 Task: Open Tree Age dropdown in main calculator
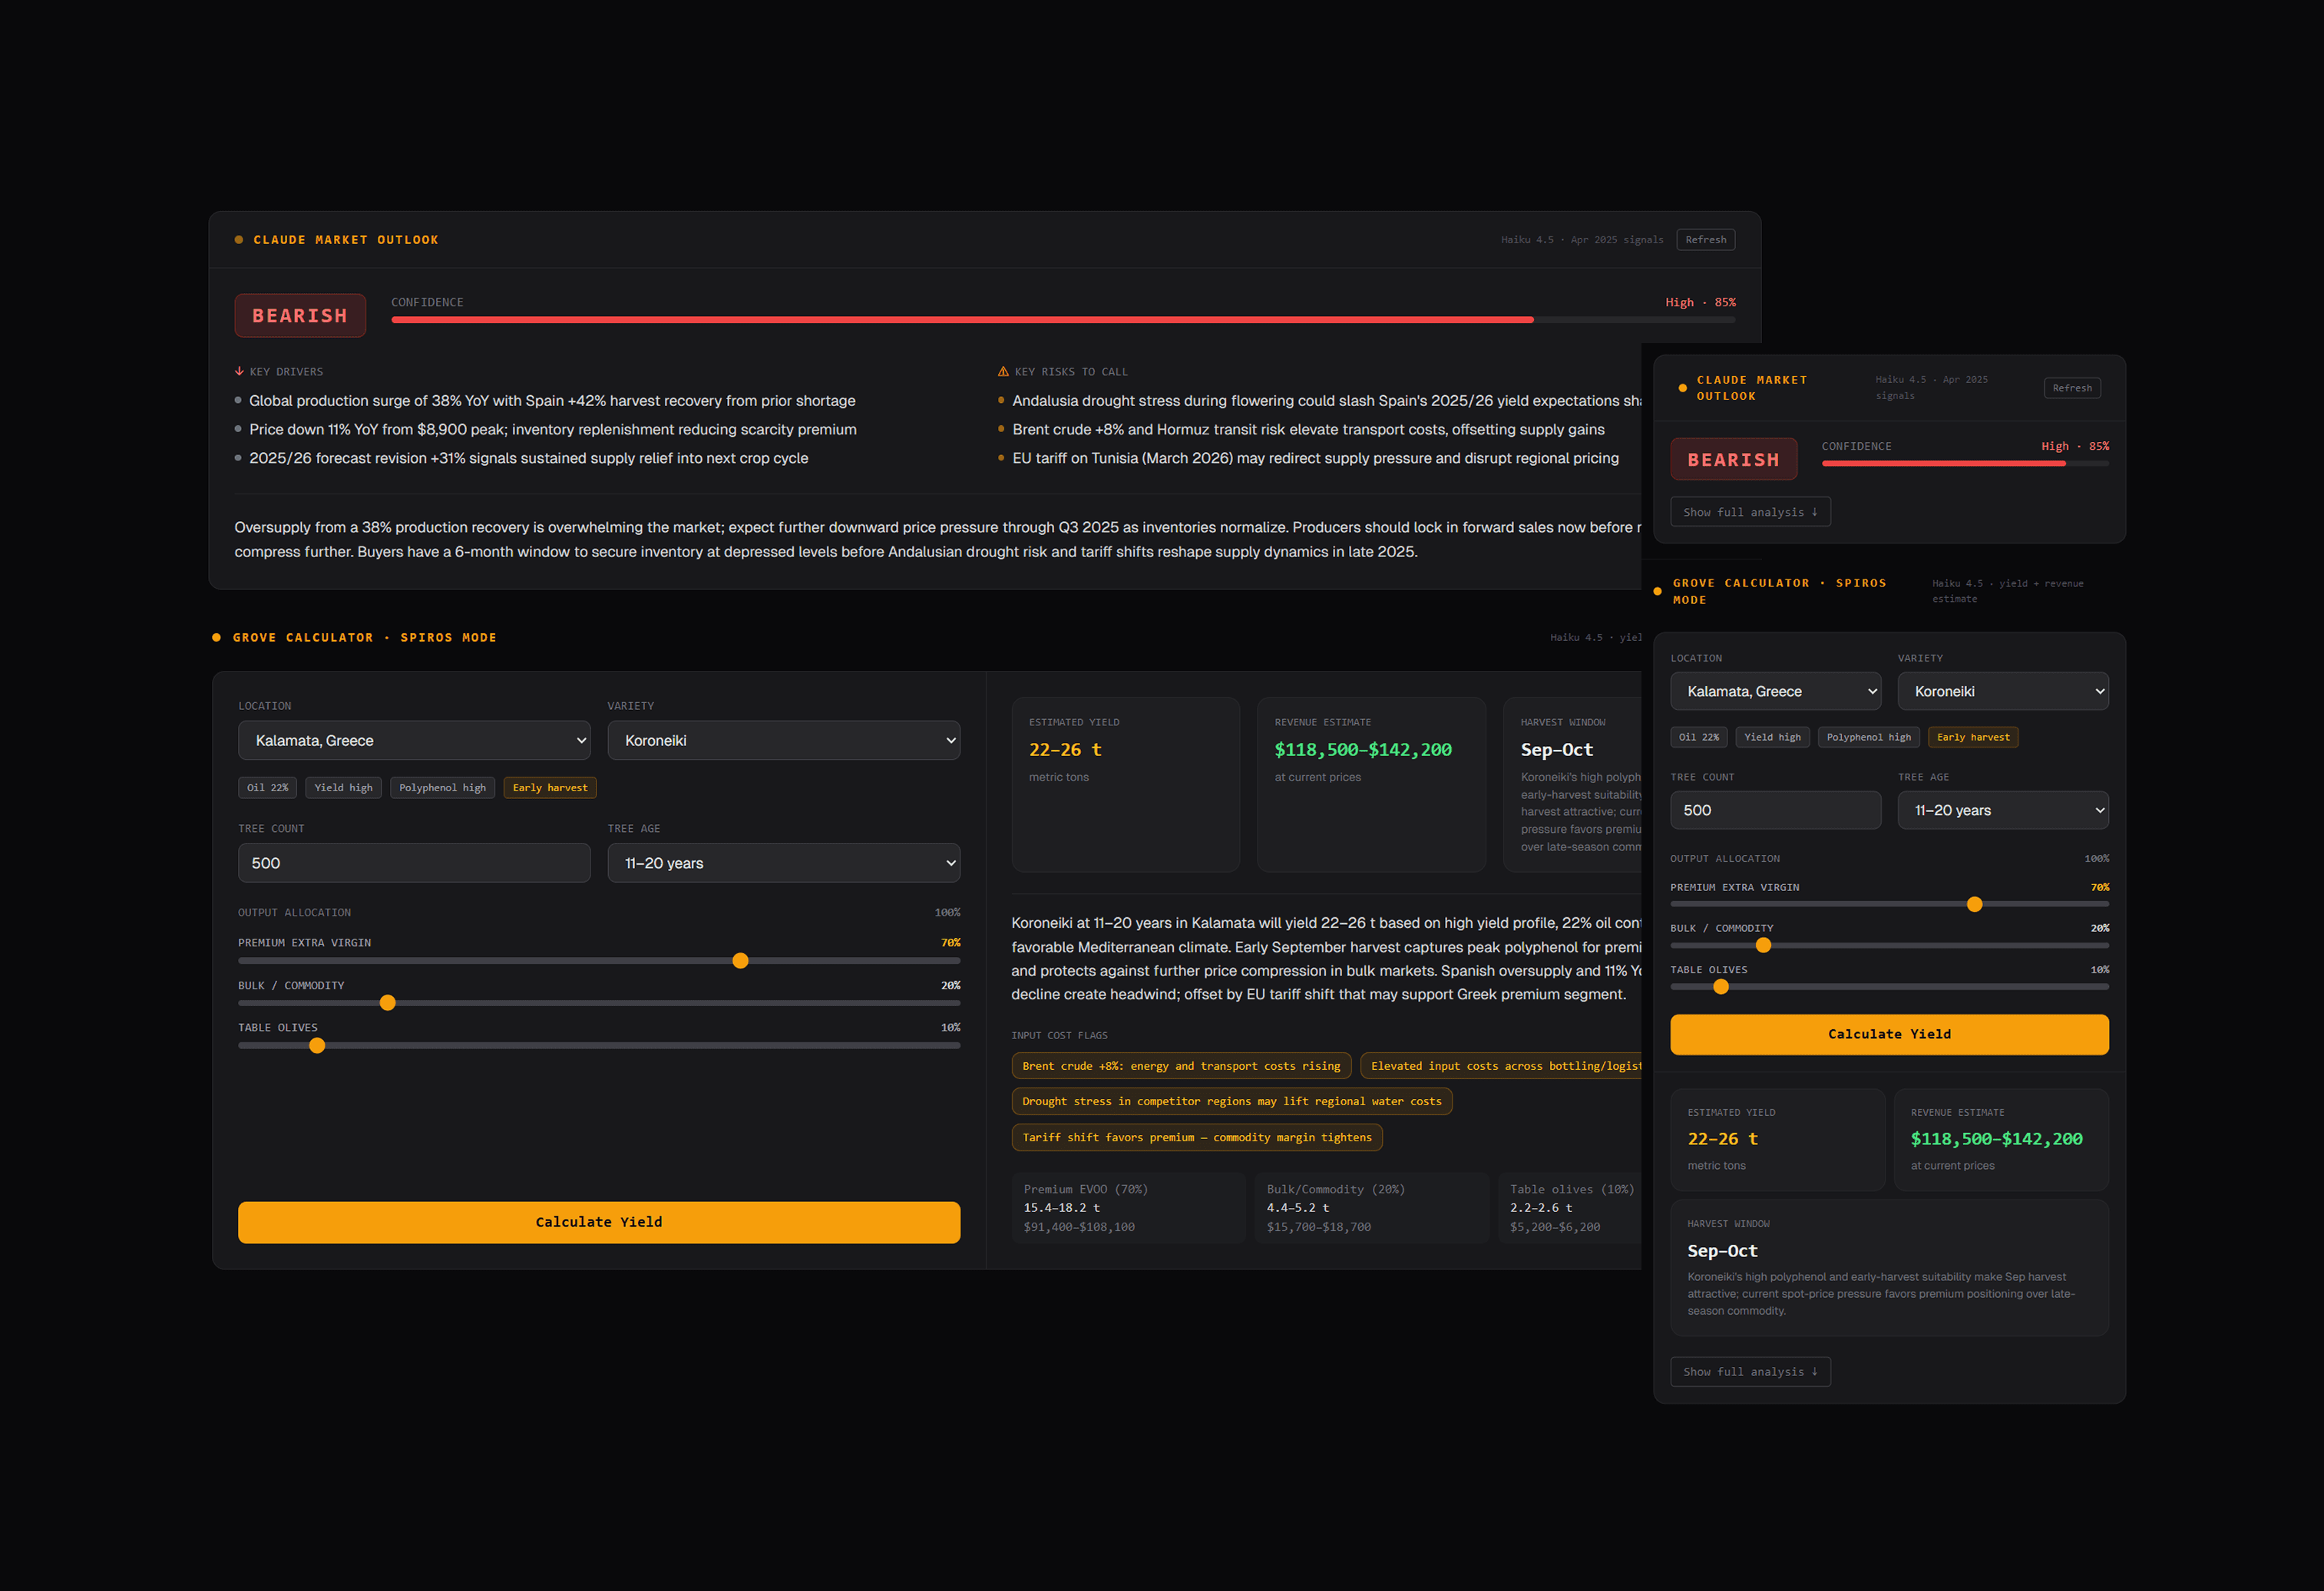click(x=783, y=863)
